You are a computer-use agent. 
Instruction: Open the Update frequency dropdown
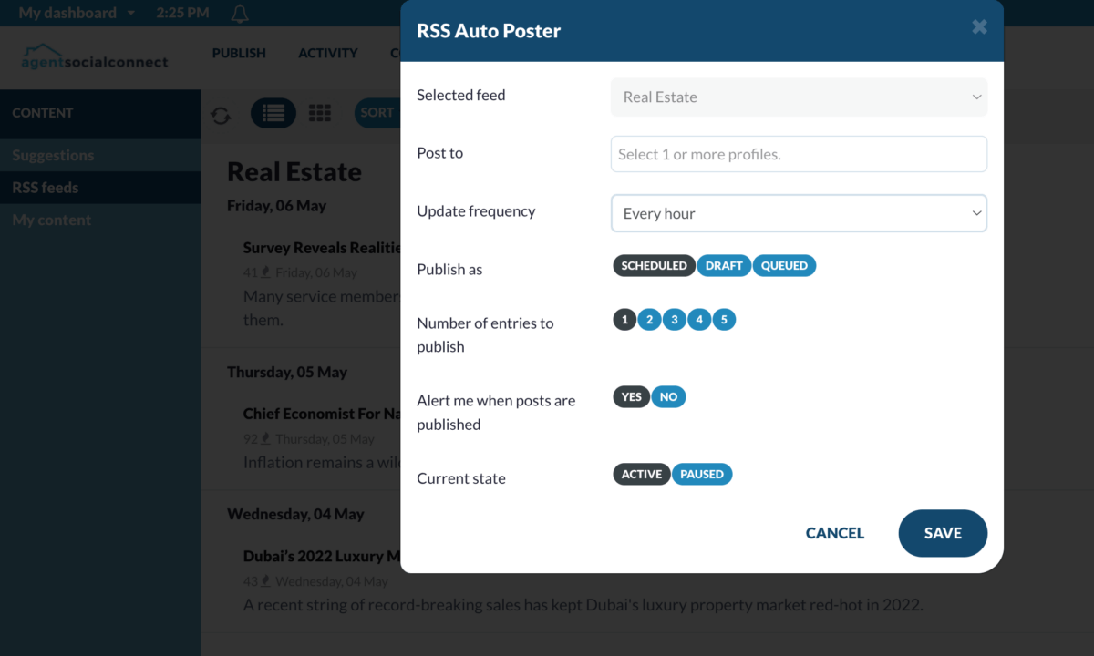tap(799, 213)
